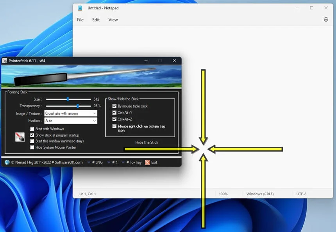Click the Transparency value 25 %
Viewport: 336px width, 232px height.
97,106
